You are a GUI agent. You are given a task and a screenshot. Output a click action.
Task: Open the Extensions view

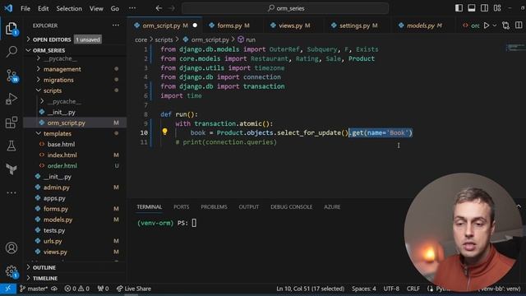(12, 123)
